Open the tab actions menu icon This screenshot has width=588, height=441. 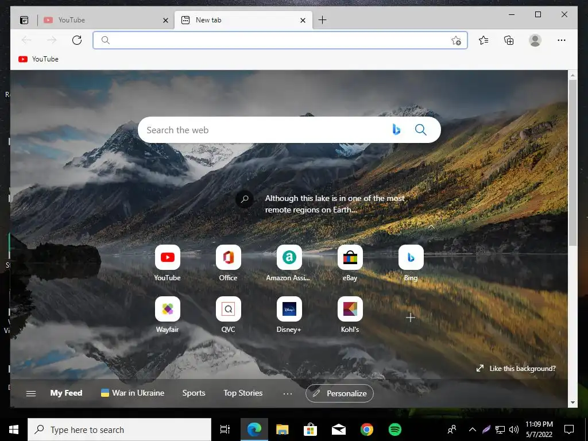[24, 20]
